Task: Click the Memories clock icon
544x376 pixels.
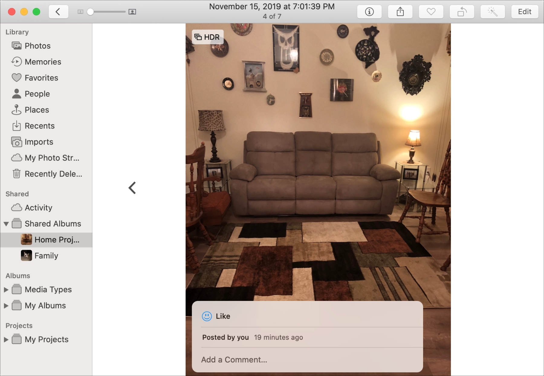Action: 17,62
